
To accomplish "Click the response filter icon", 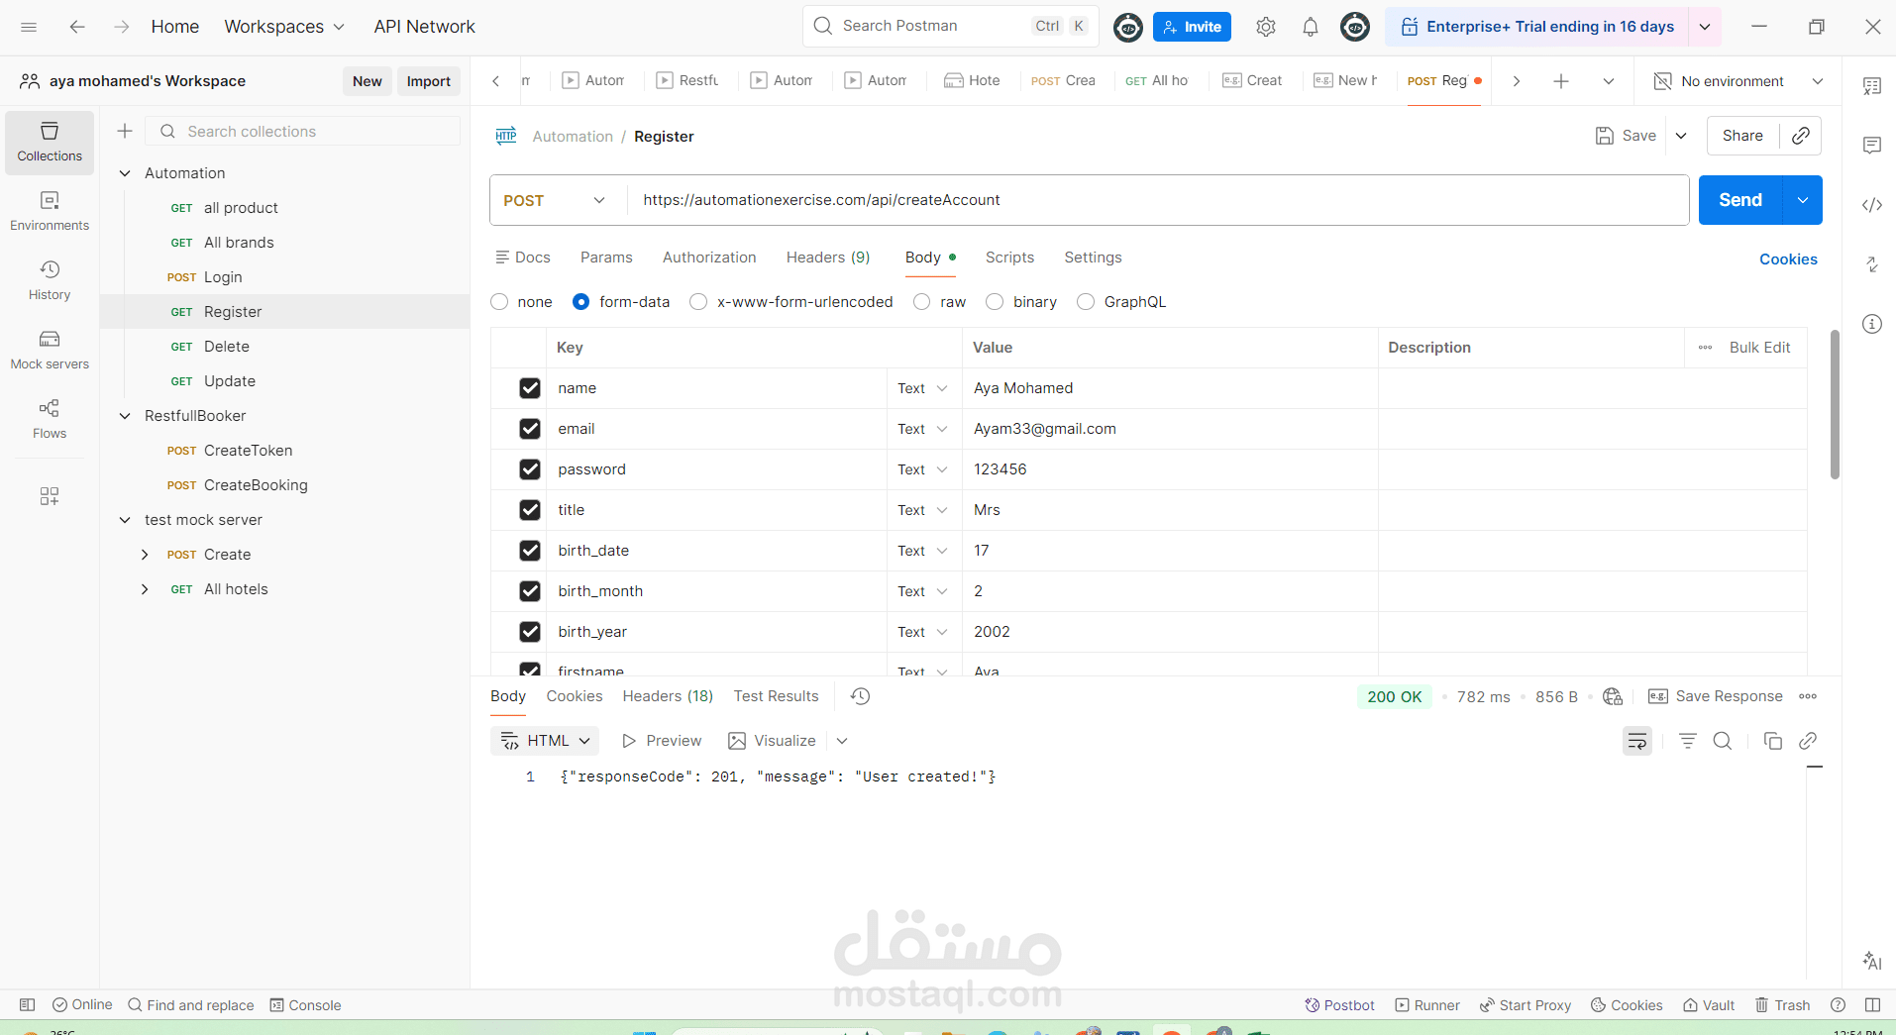I will coord(1688,741).
